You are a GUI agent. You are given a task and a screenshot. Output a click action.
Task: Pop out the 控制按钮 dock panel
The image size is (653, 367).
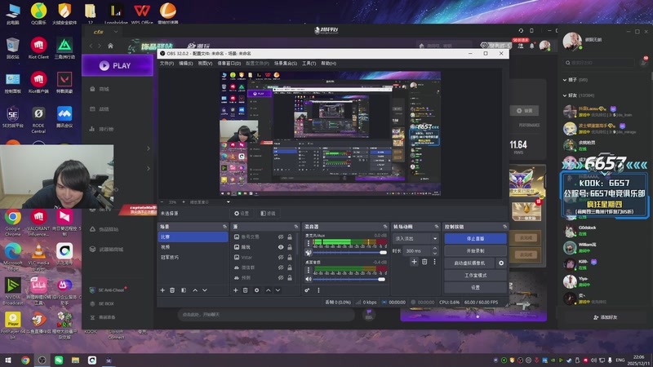[504, 227]
